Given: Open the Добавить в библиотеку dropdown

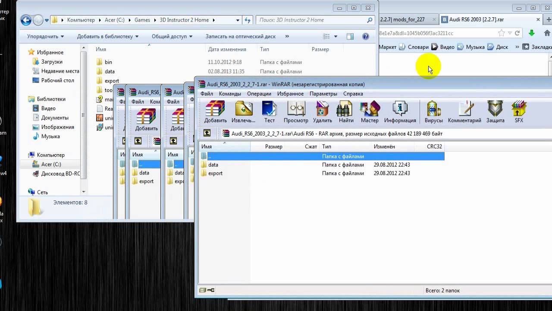Looking at the screenshot, I should 108,37.
